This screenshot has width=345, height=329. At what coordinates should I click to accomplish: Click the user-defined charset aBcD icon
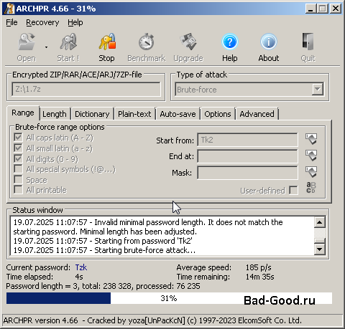click(x=311, y=188)
